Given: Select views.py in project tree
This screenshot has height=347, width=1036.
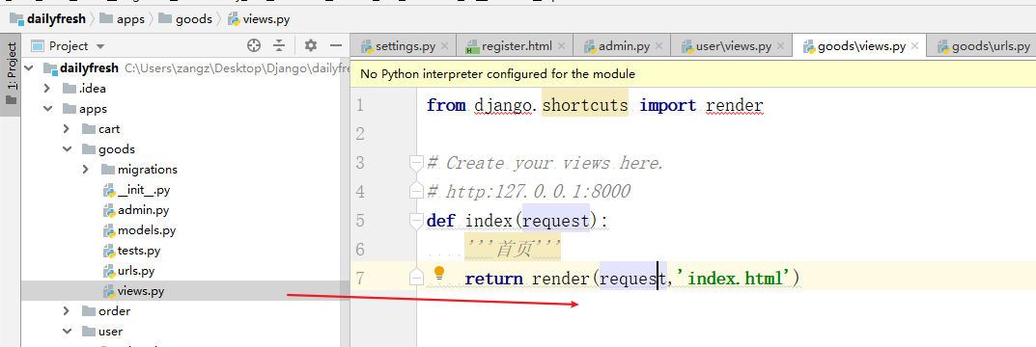Looking at the screenshot, I should pyautogui.click(x=133, y=291).
